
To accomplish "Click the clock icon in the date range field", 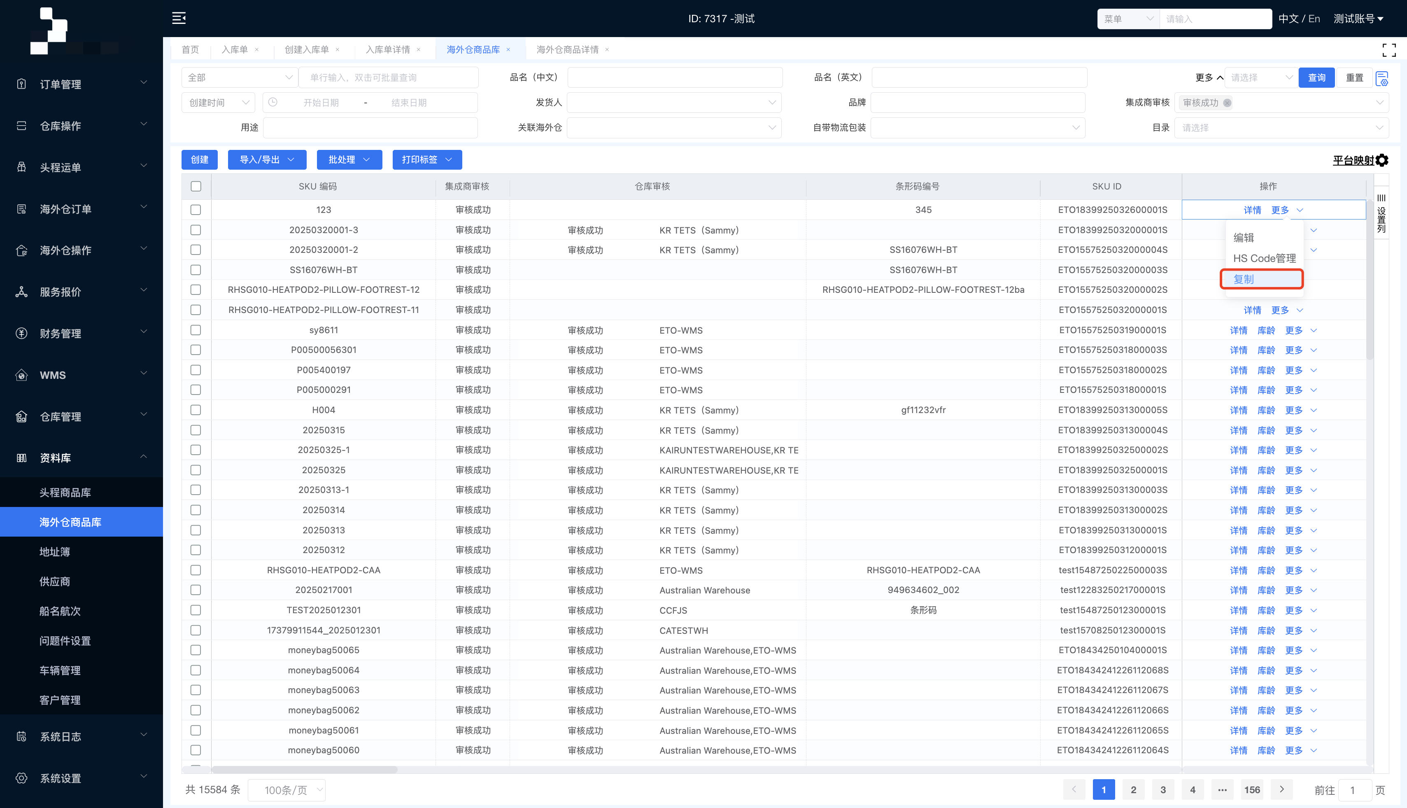I will (x=273, y=103).
